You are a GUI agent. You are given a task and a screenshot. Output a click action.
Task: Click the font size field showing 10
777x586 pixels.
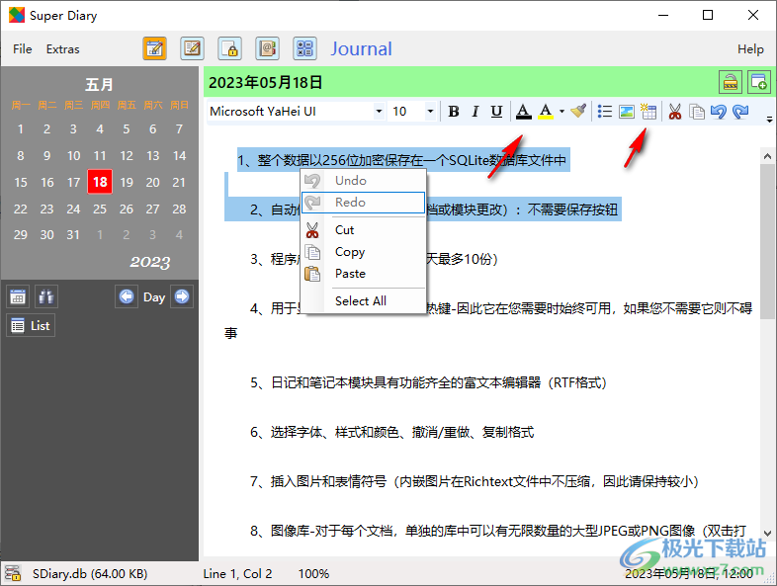point(407,112)
